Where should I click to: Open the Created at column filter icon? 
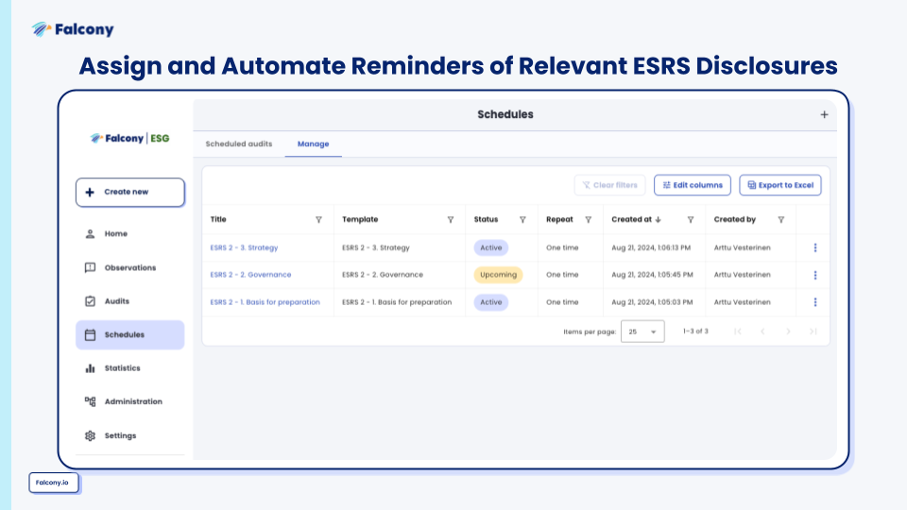[691, 220]
